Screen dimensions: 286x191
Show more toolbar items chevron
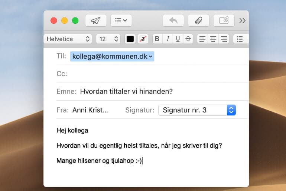pyautogui.click(x=243, y=20)
